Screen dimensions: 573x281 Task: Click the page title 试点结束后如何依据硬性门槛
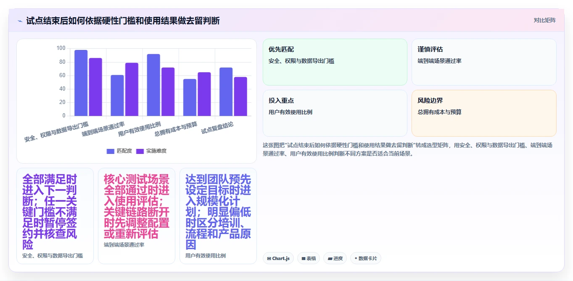(x=123, y=21)
